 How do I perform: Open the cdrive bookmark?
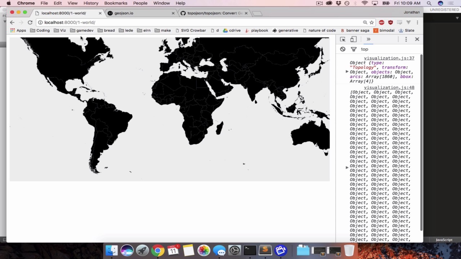[232, 31]
